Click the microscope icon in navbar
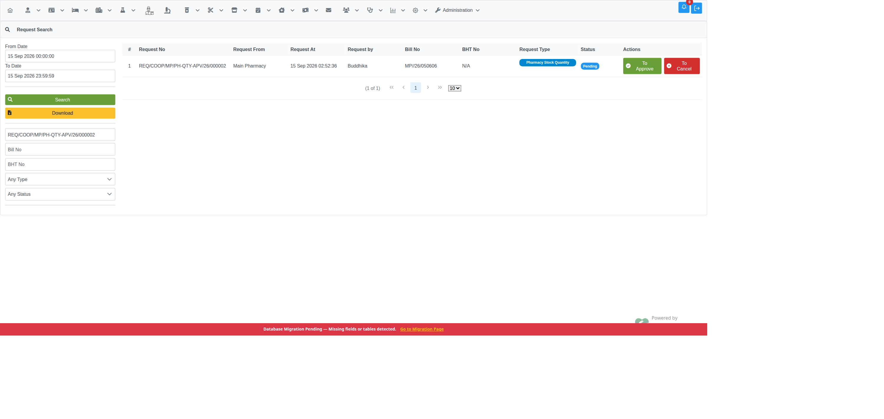The image size is (884, 419). pyautogui.click(x=167, y=10)
